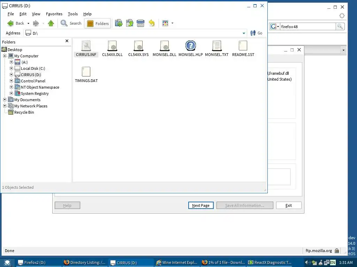The image size is (357, 267).
Task: Open the Views dropdown arrow
Action: pos(172,23)
